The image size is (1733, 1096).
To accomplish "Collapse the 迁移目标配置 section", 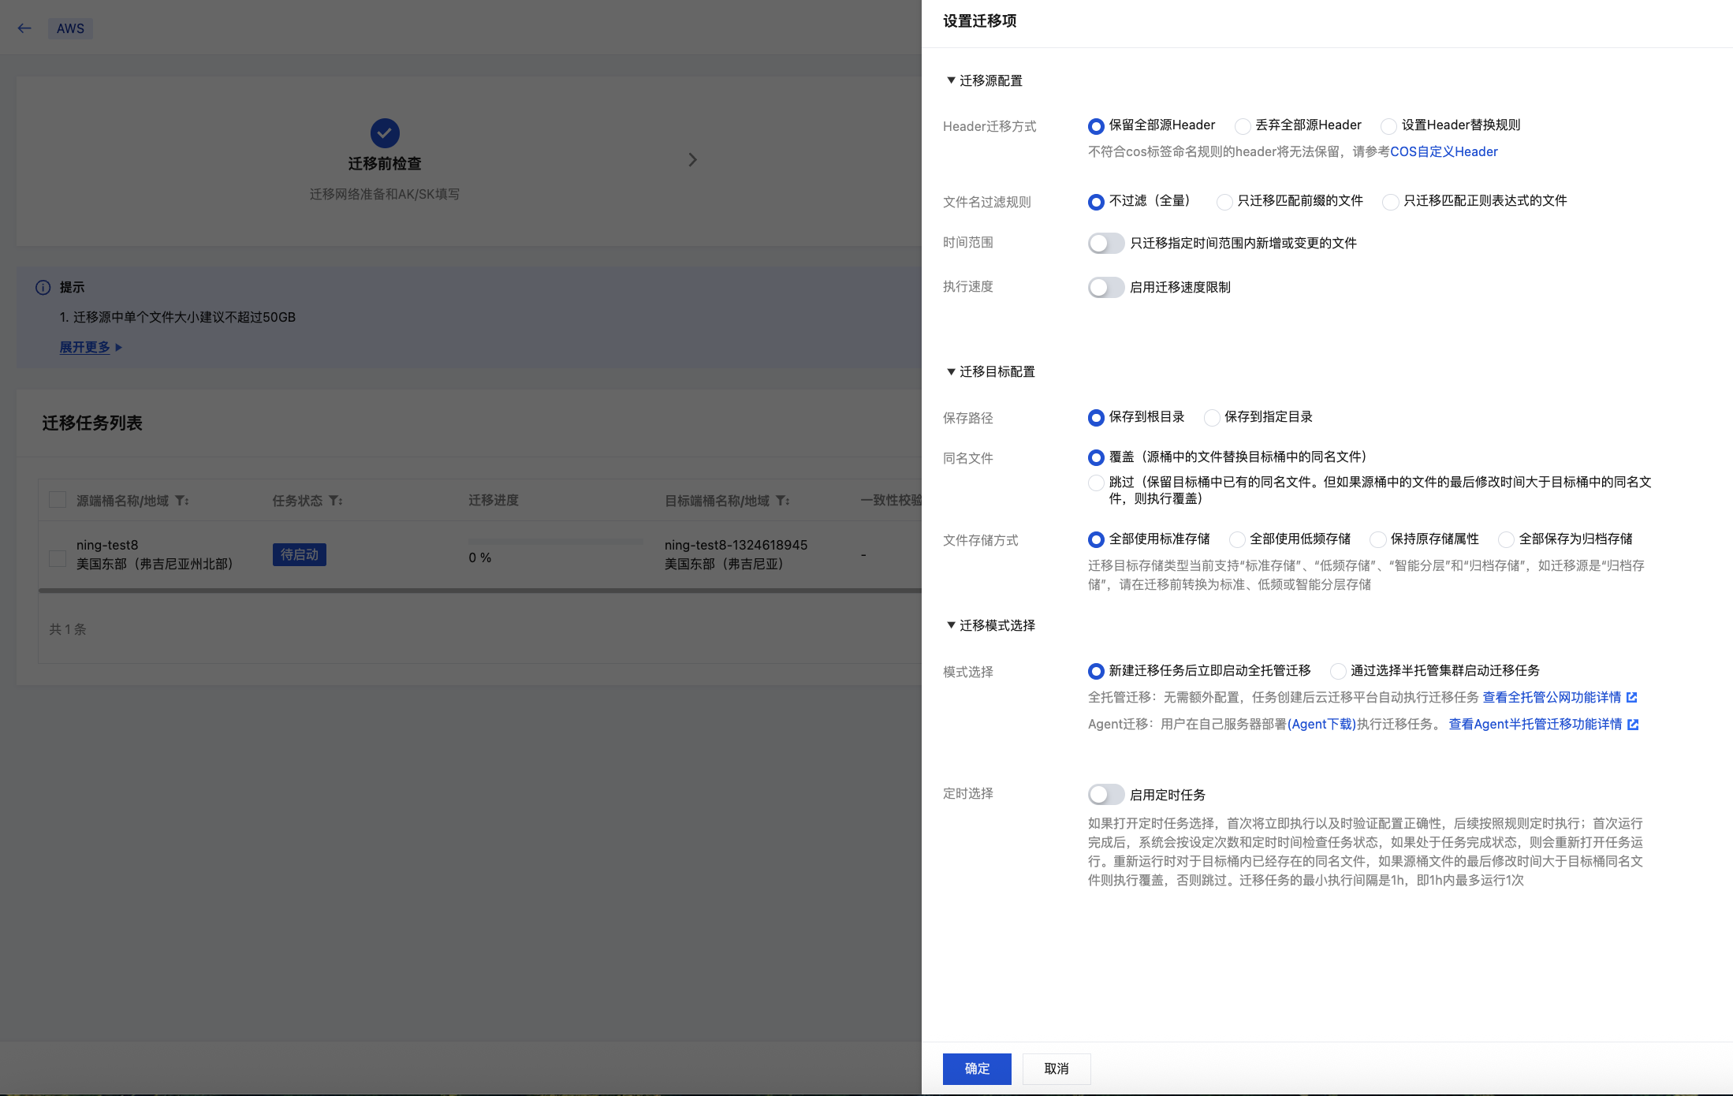I will click(x=951, y=371).
